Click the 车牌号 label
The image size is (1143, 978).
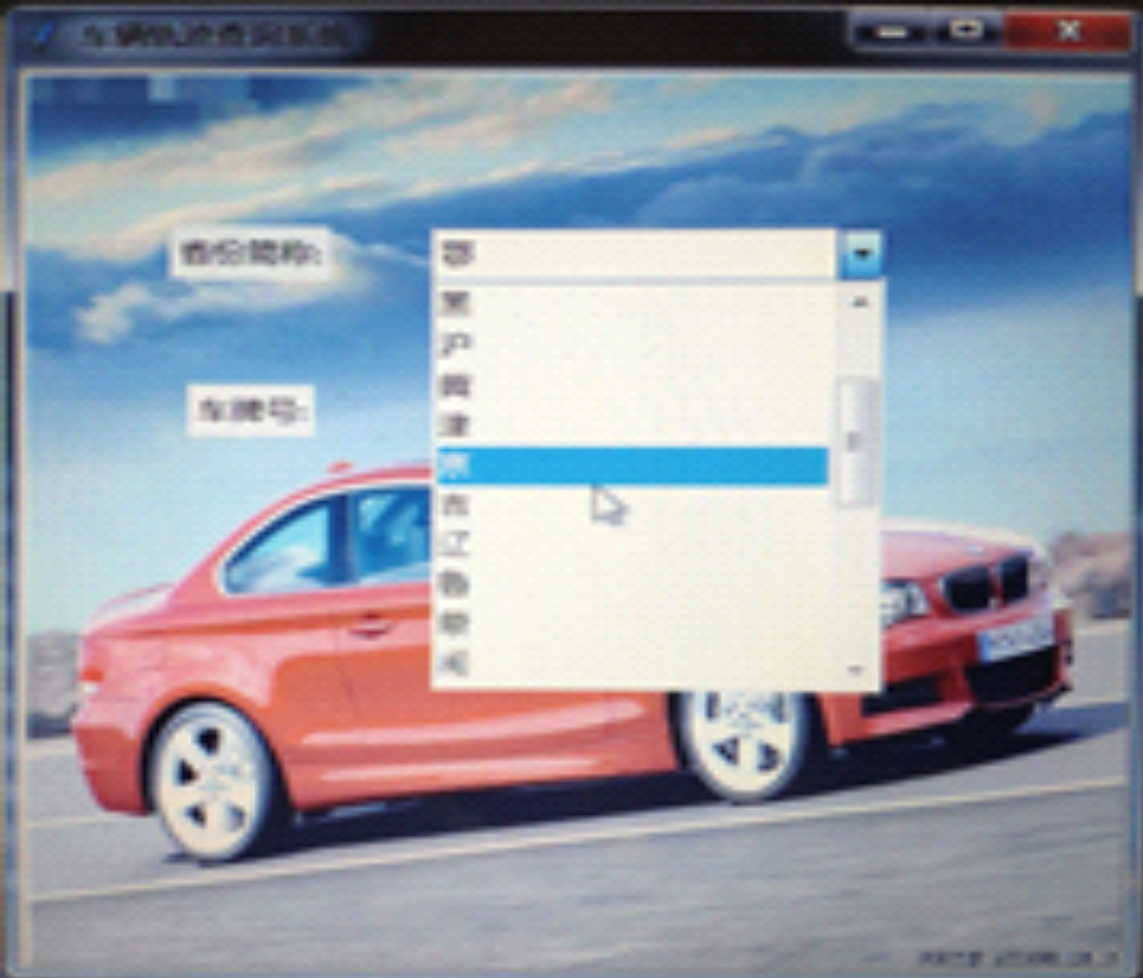tap(252, 411)
